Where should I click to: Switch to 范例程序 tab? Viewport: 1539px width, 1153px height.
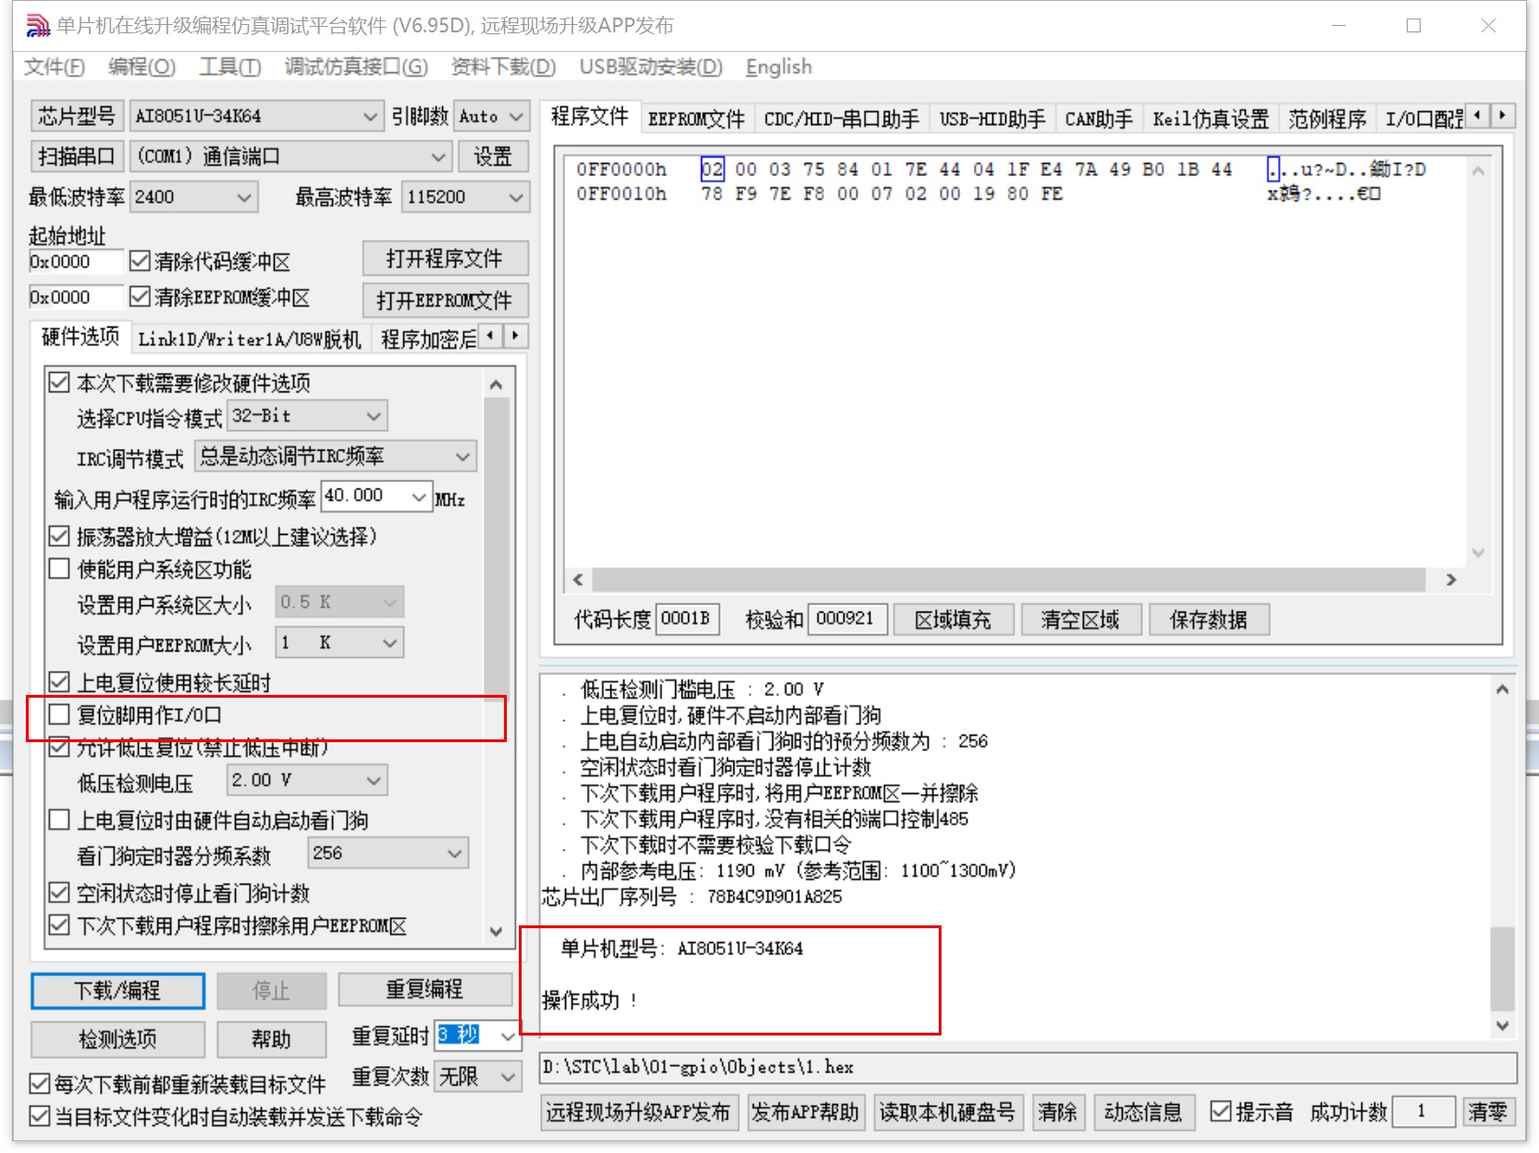(x=1327, y=119)
